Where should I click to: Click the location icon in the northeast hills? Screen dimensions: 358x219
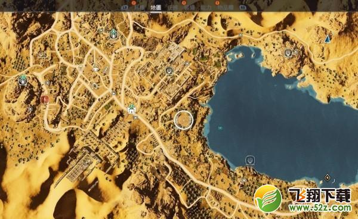point(288,53)
